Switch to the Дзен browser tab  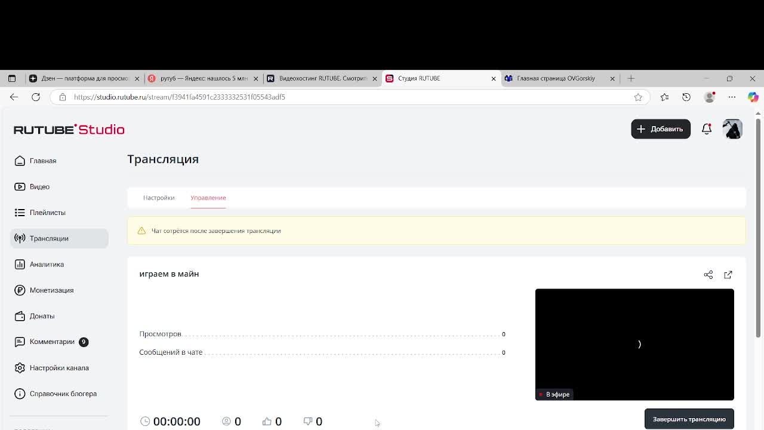pos(84,78)
